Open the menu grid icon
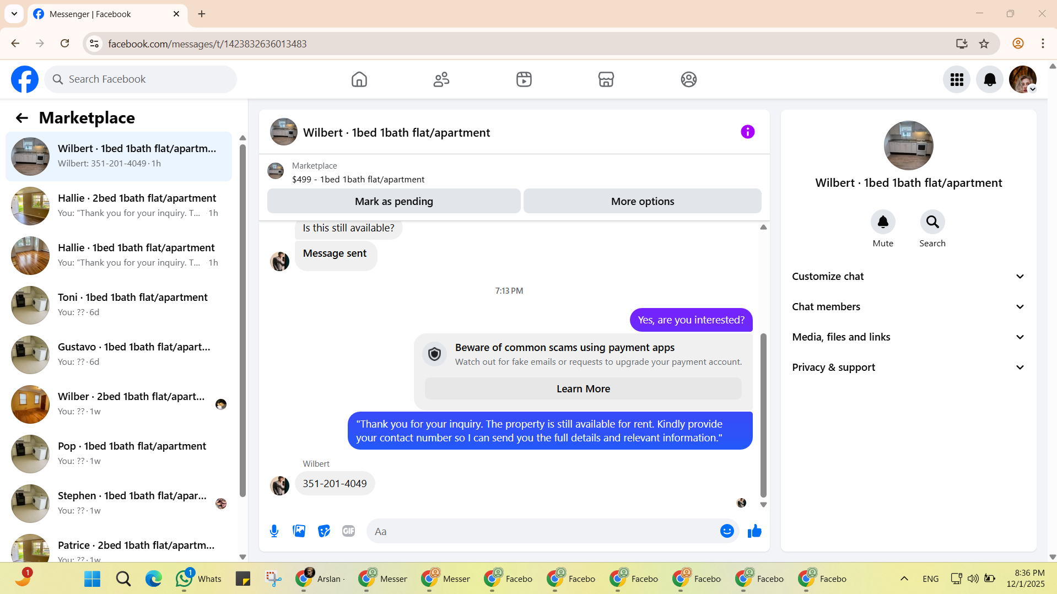 (957, 79)
